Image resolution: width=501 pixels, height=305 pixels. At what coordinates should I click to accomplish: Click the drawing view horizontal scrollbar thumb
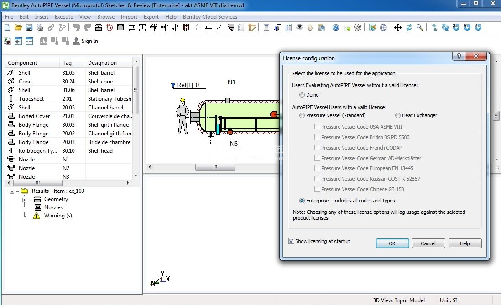click(x=215, y=167)
